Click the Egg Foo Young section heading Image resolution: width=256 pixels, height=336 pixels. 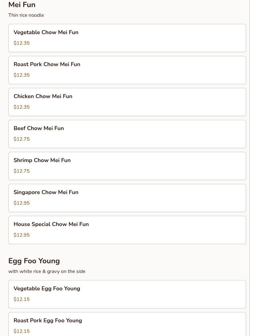click(x=34, y=261)
